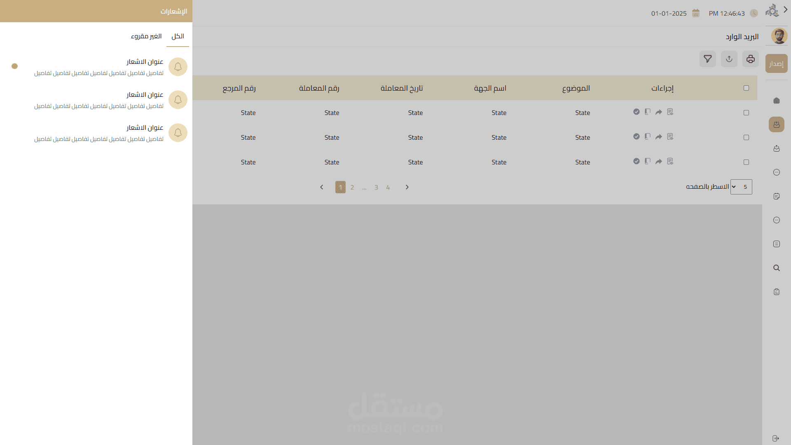Toggle the select-all checkbox in table header

[746, 88]
